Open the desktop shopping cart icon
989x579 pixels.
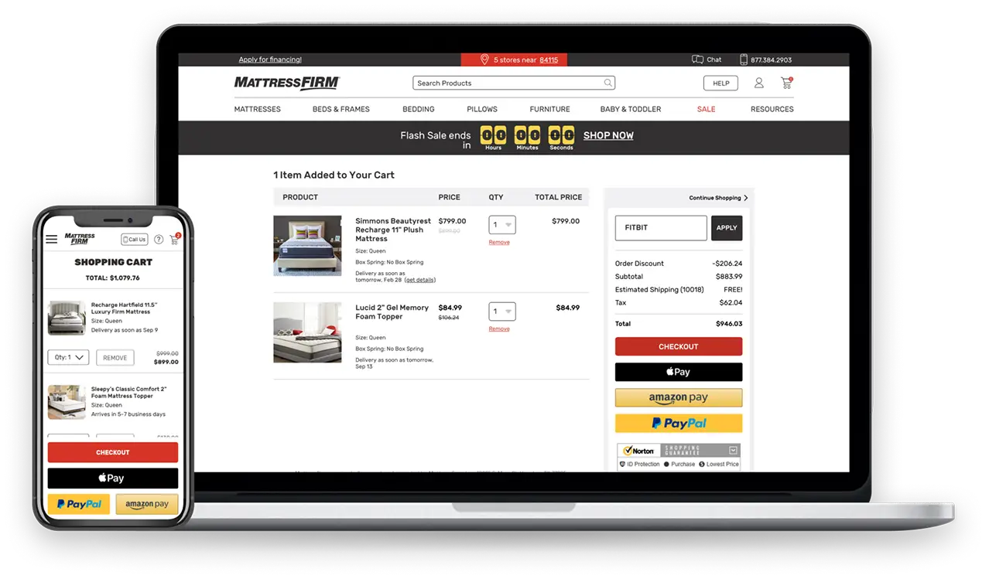click(x=786, y=83)
